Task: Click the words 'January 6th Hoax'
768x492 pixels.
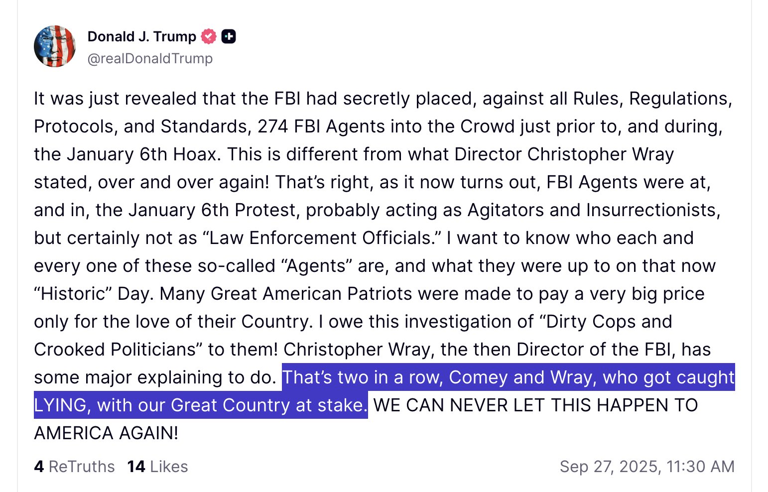Action: pyautogui.click(x=142, y=154)
